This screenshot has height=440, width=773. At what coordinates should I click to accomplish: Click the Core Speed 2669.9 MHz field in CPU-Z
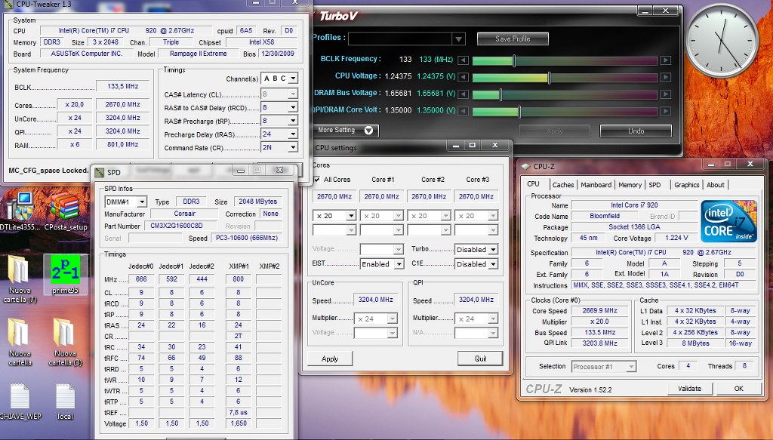[x=600, y=310]
